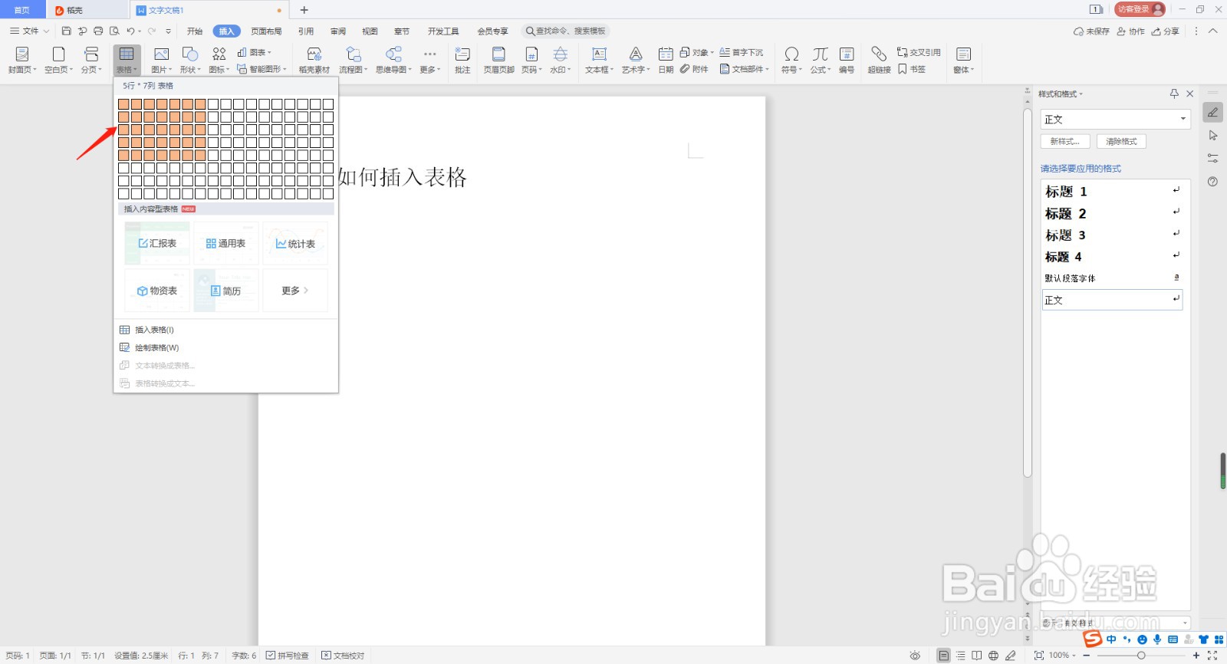This screenshot has width=1227, height=664.
Task: Open header and footer (页眉页脚)
Action: (498, 60)
